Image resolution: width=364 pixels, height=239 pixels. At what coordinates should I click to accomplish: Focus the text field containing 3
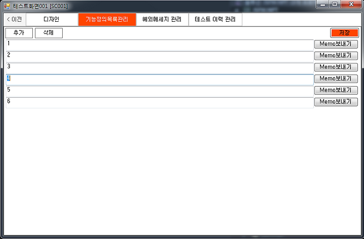coord(160,68)
